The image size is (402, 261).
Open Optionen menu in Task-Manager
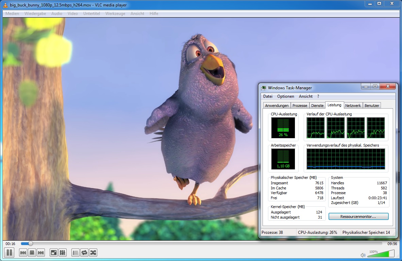pos(286,96)
